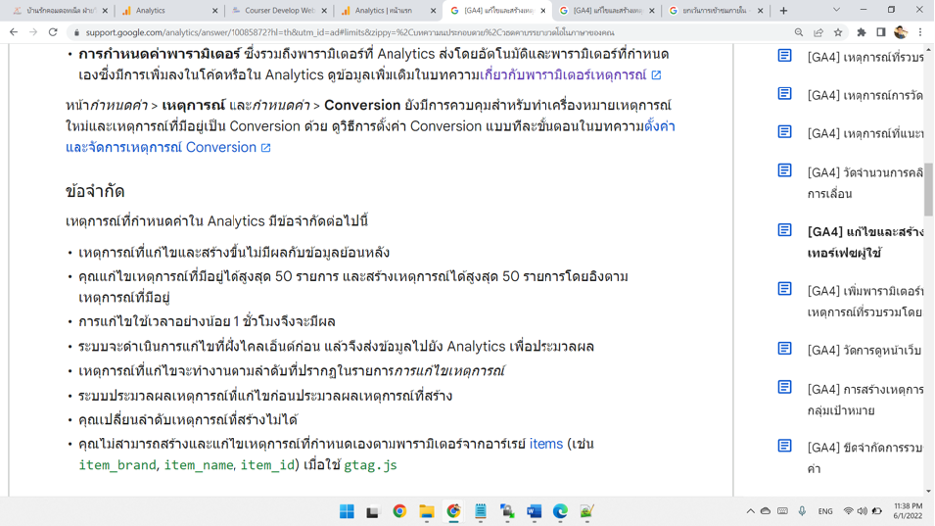
Task: Open the Chrome profile avatar
Action: coord(900,32)
